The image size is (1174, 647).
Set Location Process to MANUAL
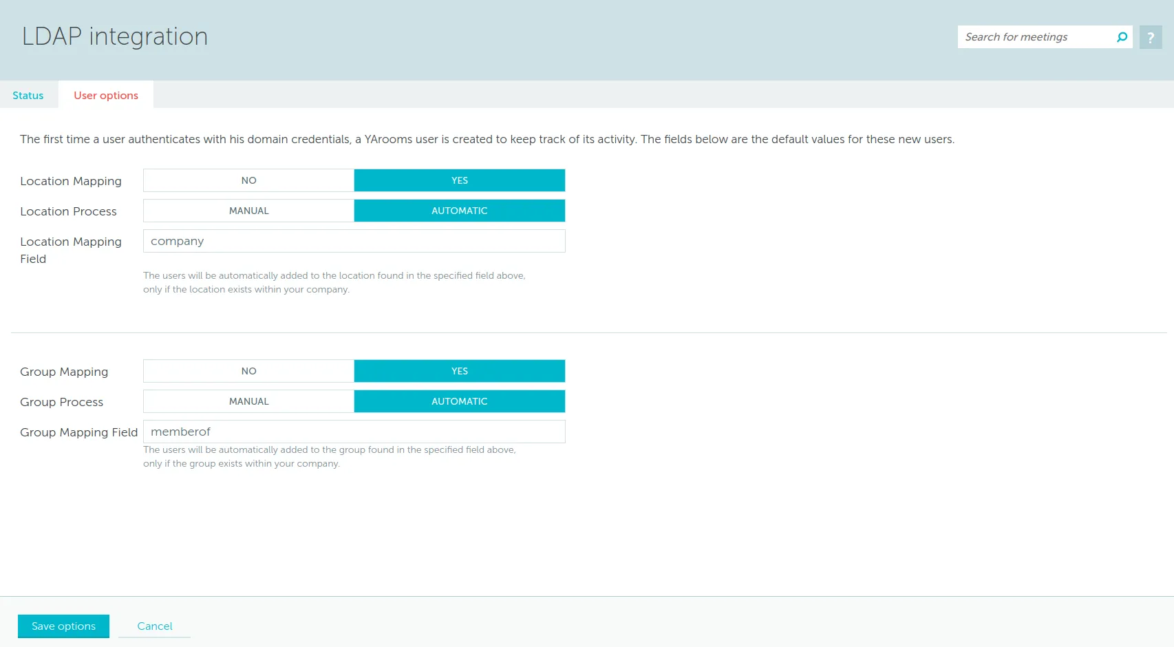pyautogui.click(x=248, y=211)
